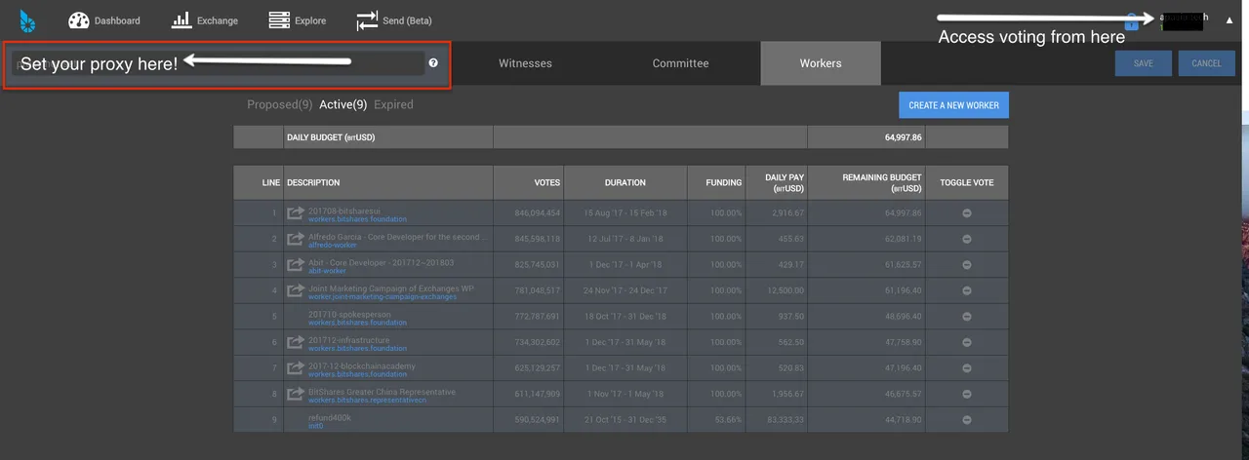Toggle vote for 201712-infrastructure worker
This screenshot has height=460, width=1249.
point(967,342)
